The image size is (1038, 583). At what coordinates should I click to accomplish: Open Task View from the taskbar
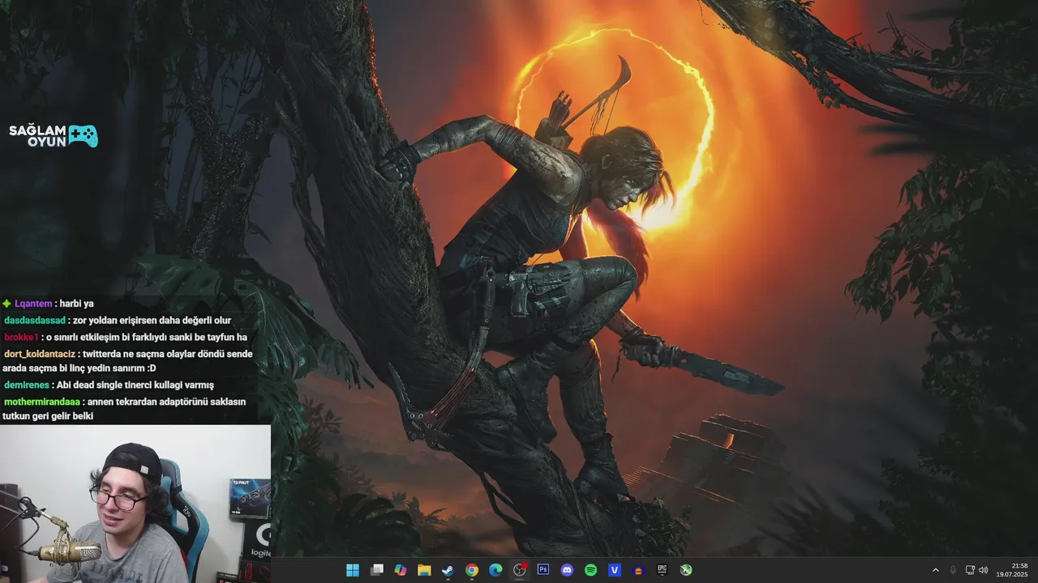[x=376, y=570]
